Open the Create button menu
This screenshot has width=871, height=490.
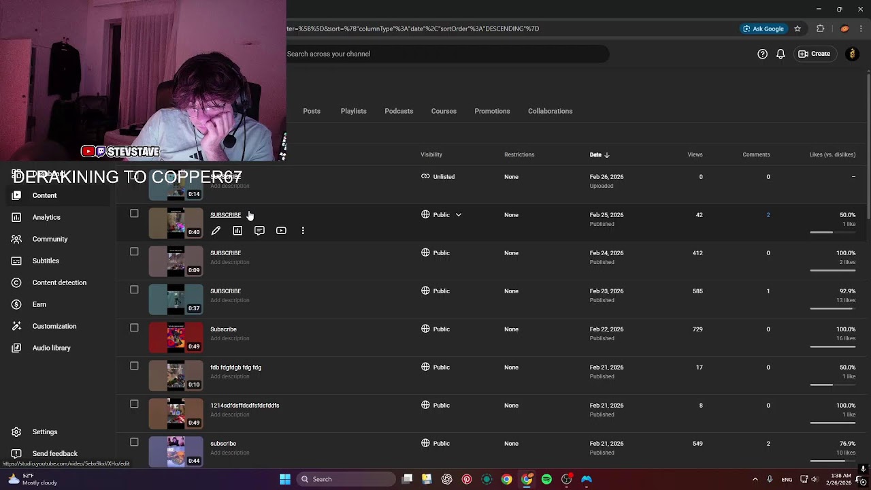pos(814,54)
